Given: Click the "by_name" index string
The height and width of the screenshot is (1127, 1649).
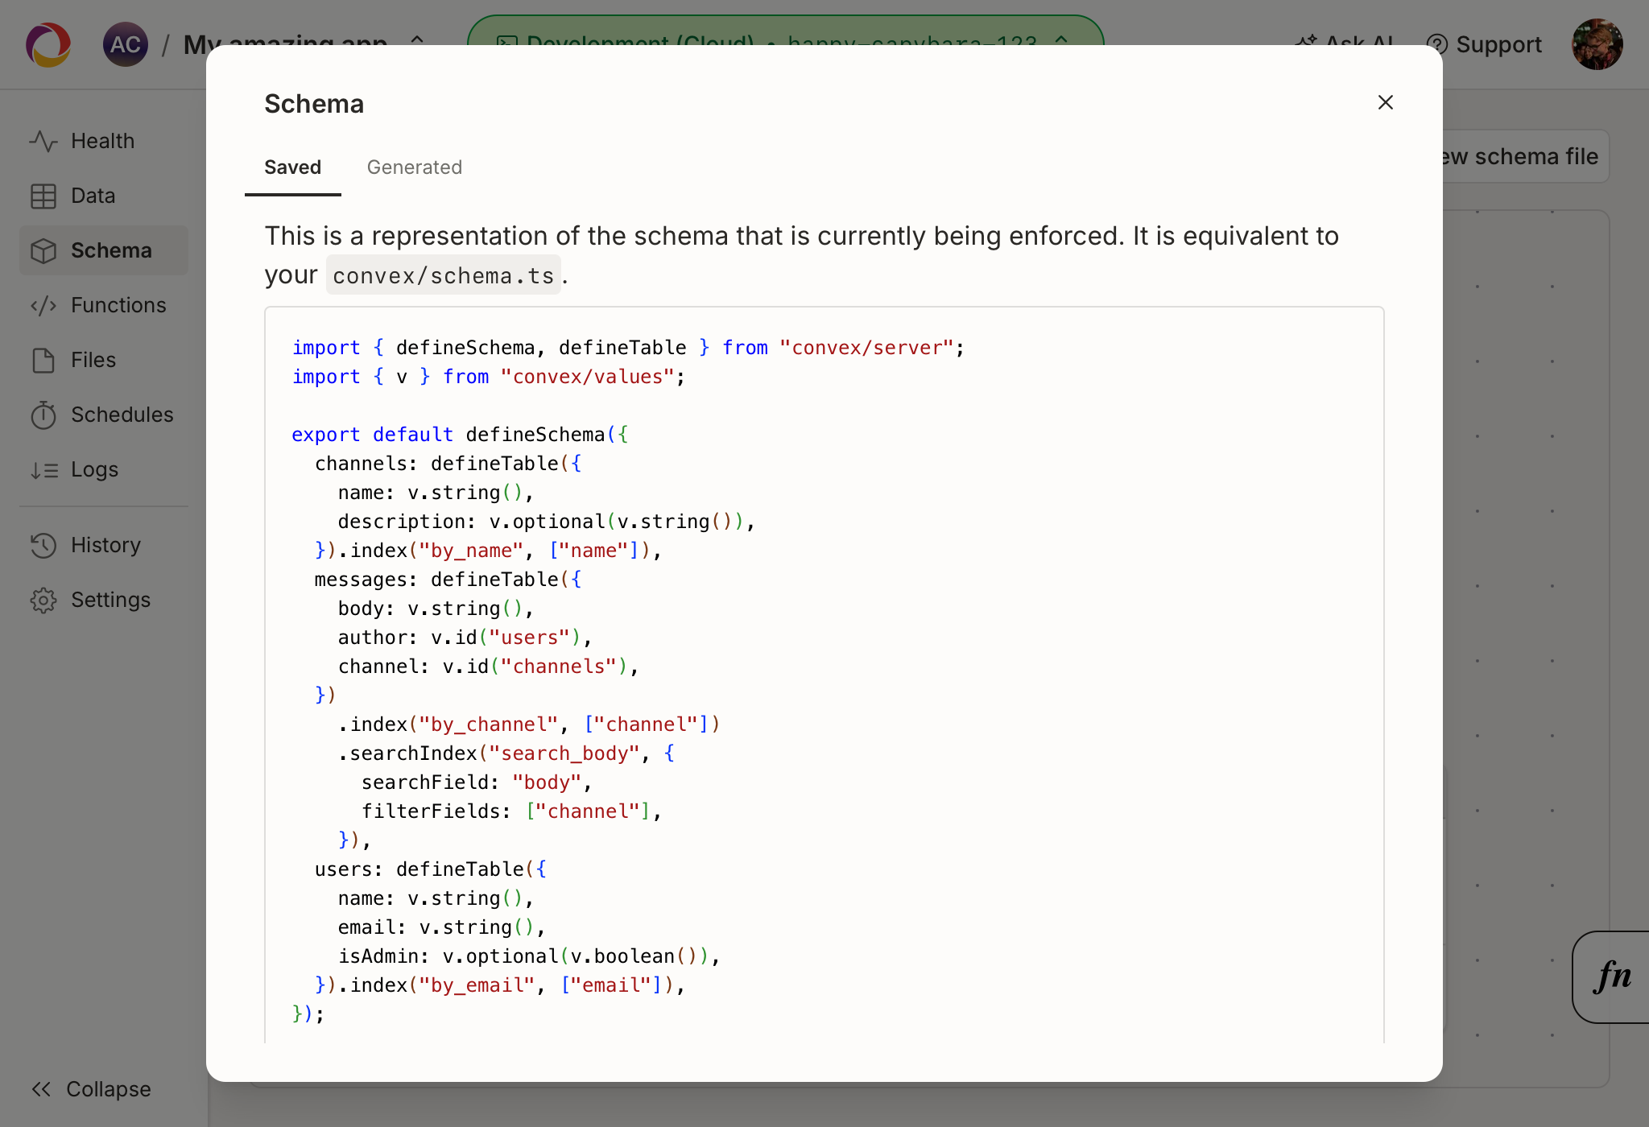Looking at the screenshot, I should 471,551.
